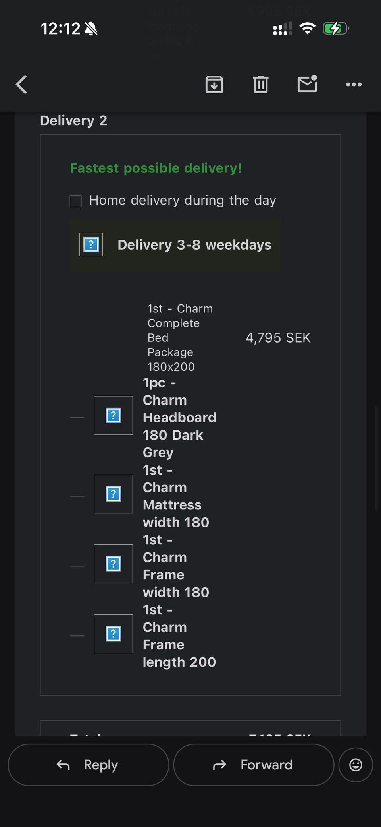
Task: Check the Home delivery during the day box
Action: (x=76, y=201)
